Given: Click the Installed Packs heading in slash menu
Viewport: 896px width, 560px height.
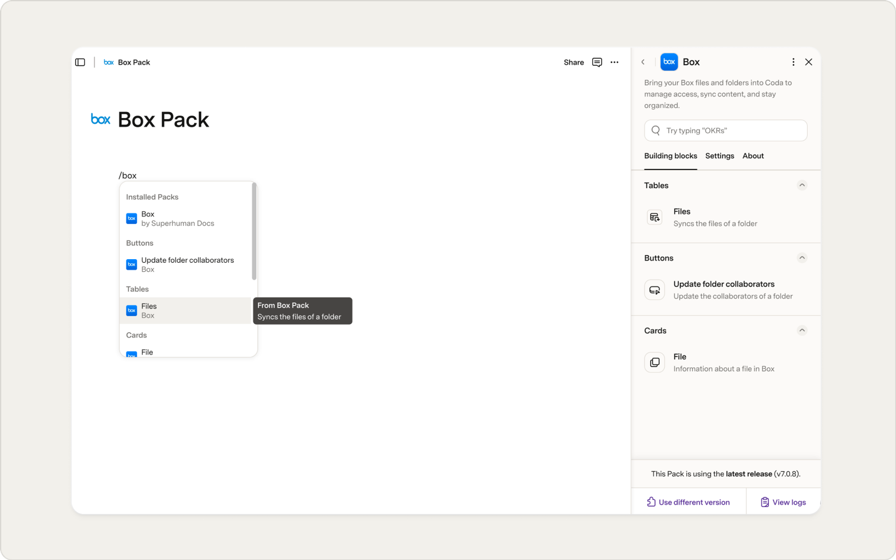Looking at the screenshot, I should (x=152, y=197).
